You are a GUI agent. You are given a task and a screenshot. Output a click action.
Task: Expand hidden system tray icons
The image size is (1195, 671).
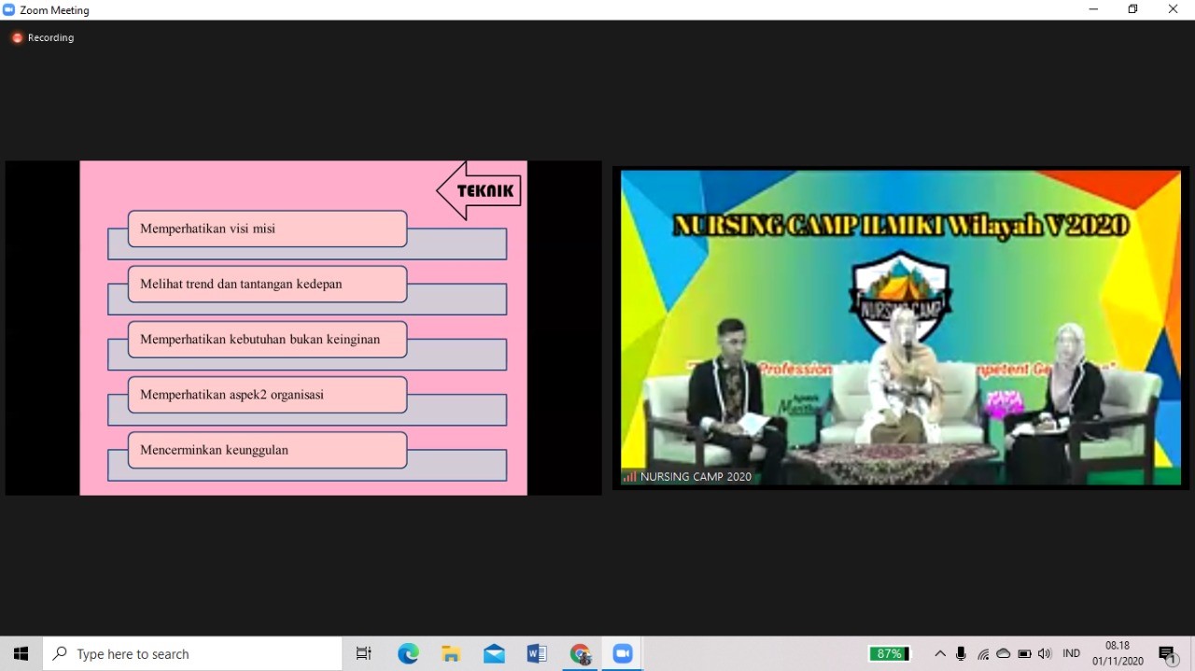click(x=940, y=654)
